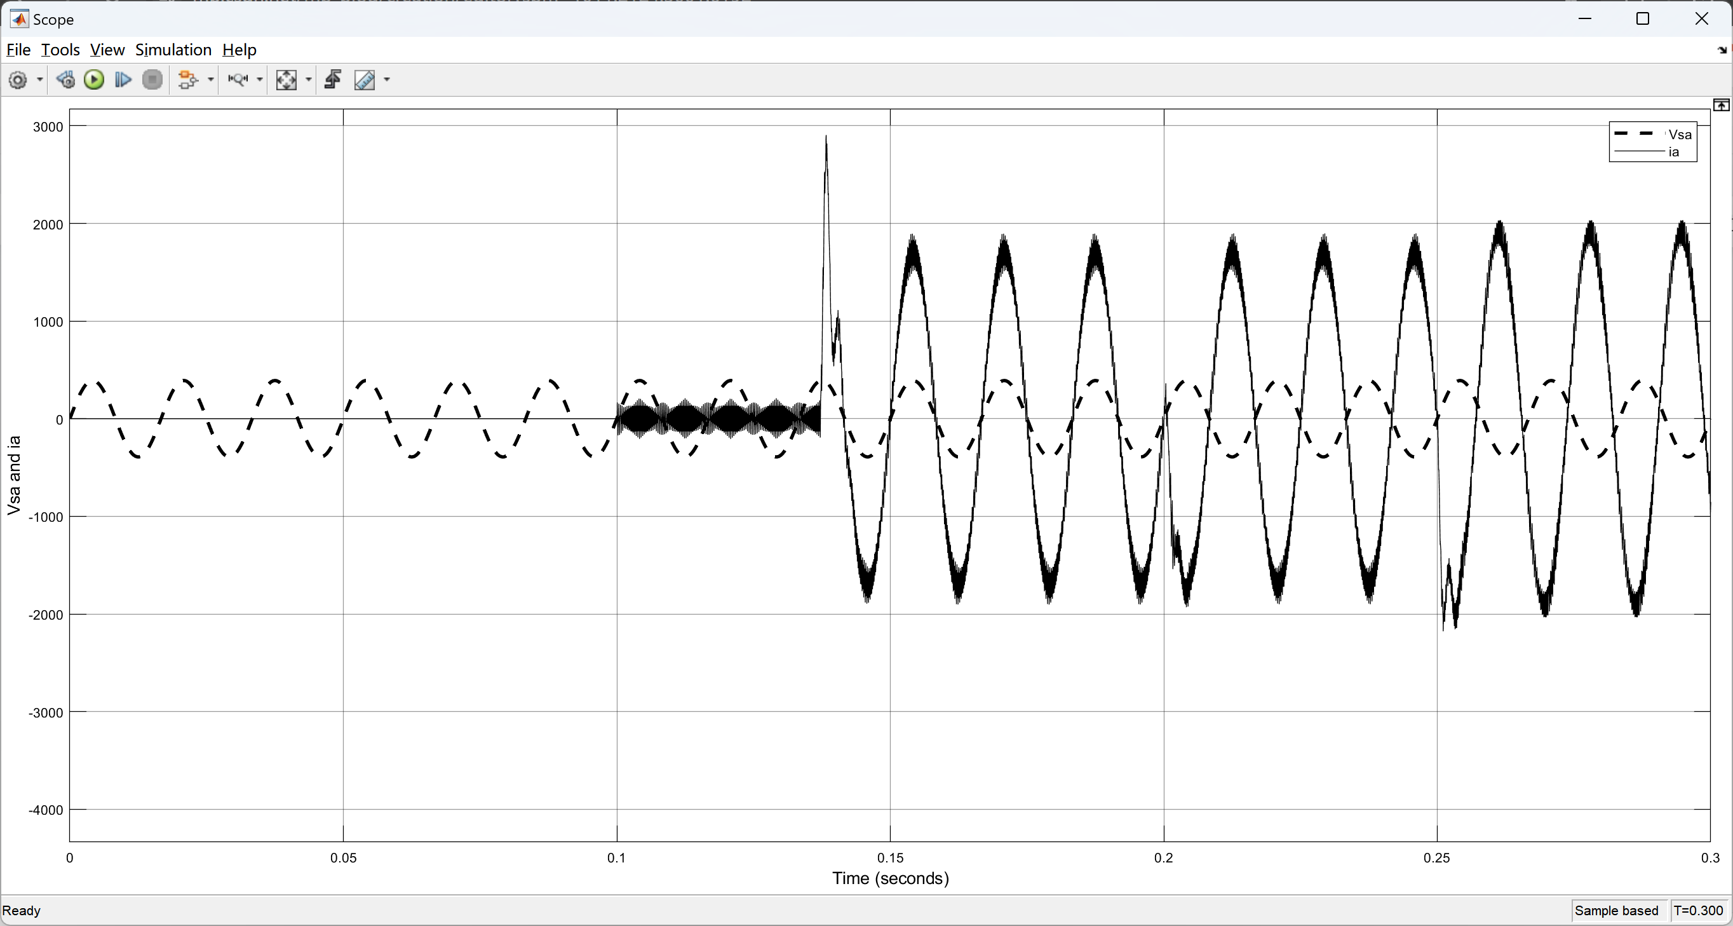1733x926 pixels.
Task: Select the Zoom X tool
Action: (x=238, y=80)
